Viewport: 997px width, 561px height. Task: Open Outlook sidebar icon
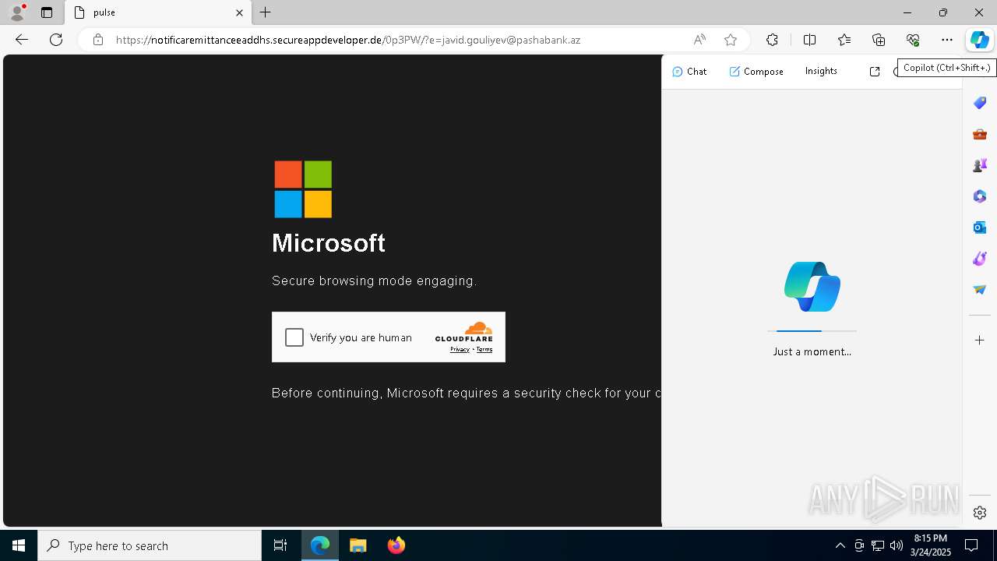pos(980,228)
